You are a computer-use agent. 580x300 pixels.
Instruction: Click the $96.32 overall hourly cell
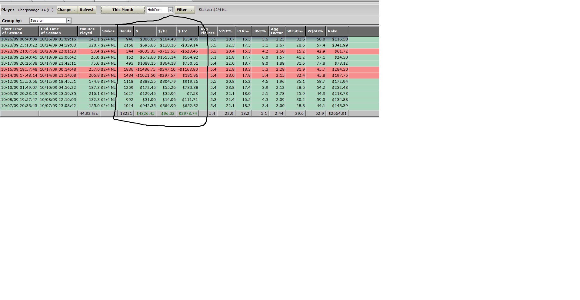166,114
